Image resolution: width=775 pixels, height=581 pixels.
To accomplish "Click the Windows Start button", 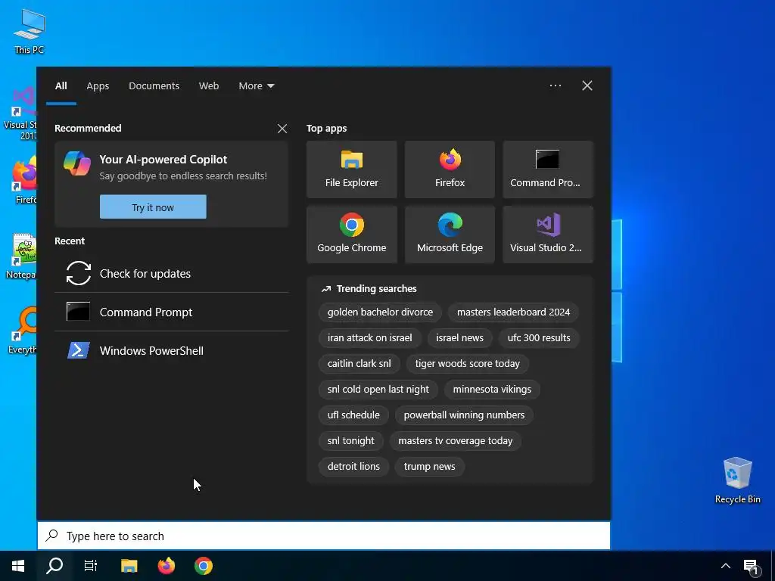I will click(18, 566).
